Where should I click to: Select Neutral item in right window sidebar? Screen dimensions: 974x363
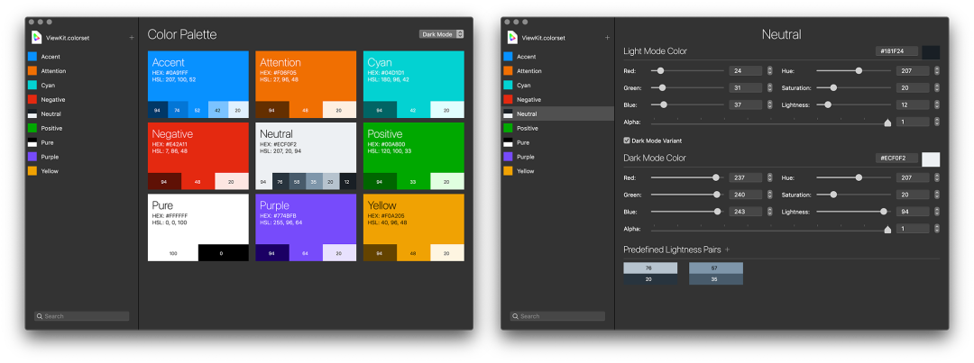coord(558,113)
